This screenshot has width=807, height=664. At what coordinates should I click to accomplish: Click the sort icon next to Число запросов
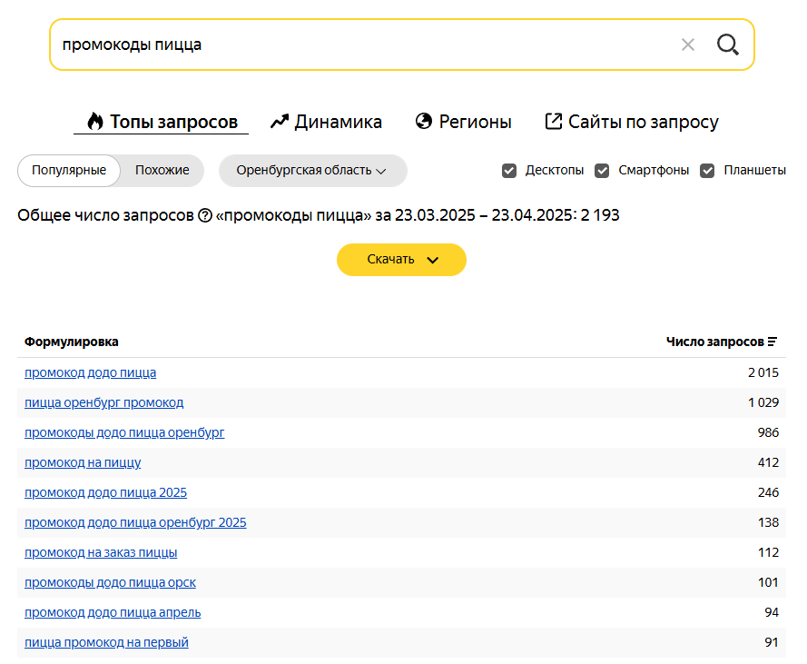(772, 342)
